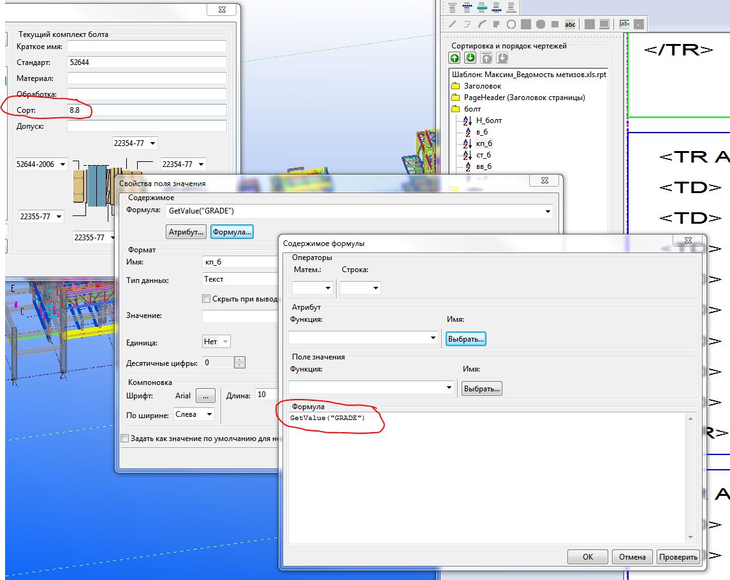Select the arc drawing tool icon
730x580 pixels.
[482, 24]
